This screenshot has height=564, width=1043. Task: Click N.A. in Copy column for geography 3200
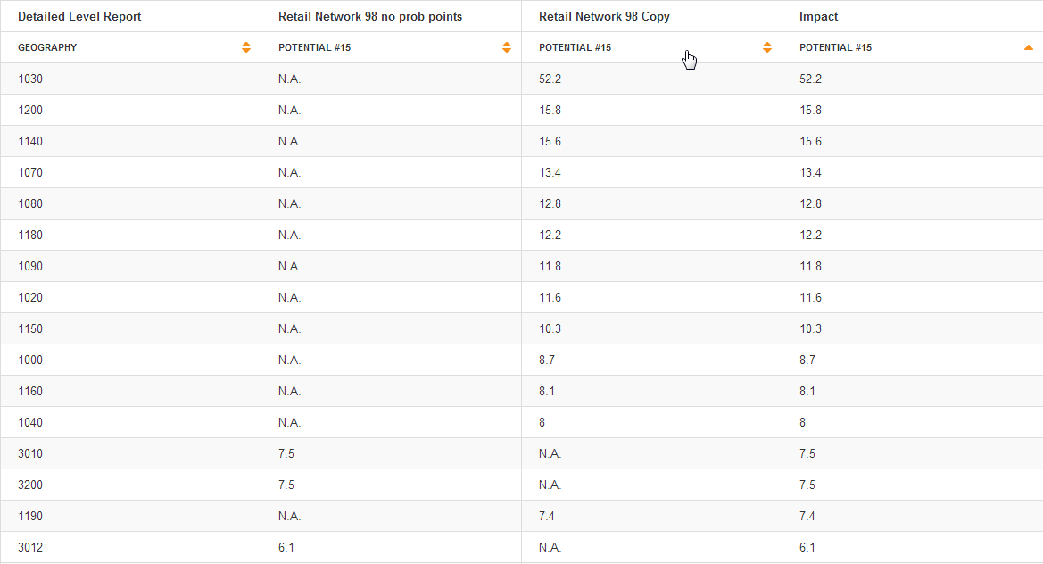click(550, 485)
